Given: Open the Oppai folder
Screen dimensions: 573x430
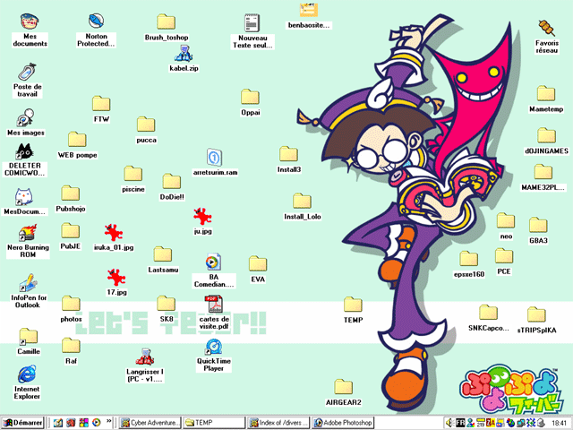Looking at the screenshot, I should click(x=251, y=98).
